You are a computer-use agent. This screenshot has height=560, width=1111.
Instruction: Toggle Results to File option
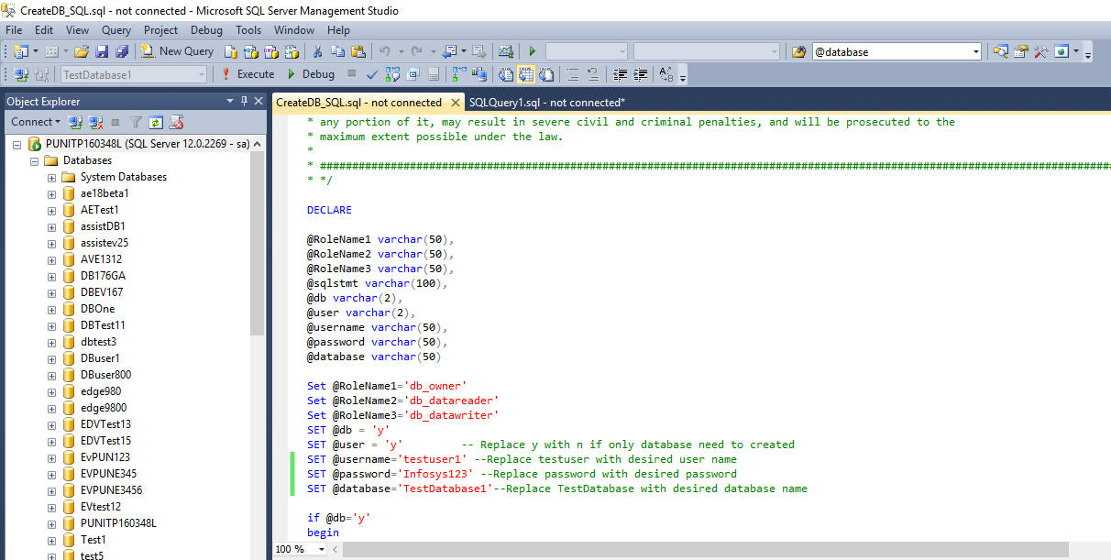click(x=547, y=74)
